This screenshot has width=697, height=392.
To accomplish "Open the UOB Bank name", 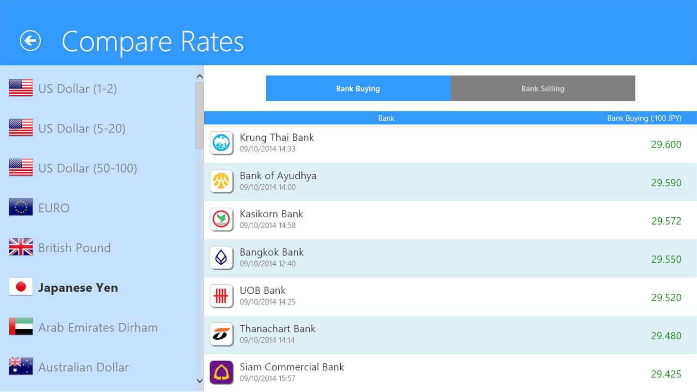I will point(262,290).
